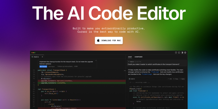Viewport: 218px width, 109px height.
Task: Click the 'self.l4.as_str()' line
Action: point(51,93)
